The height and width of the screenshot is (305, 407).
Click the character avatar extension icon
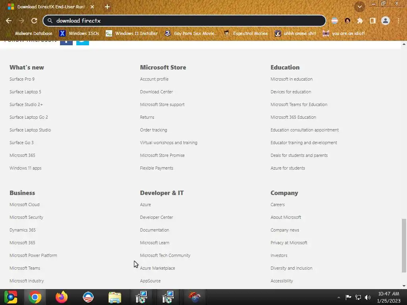click(x=347, y=21)
